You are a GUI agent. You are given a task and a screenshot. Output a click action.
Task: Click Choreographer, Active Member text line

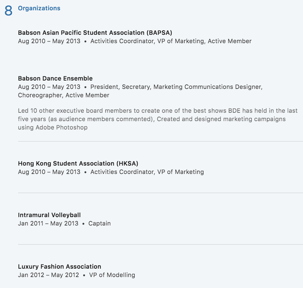64,95
